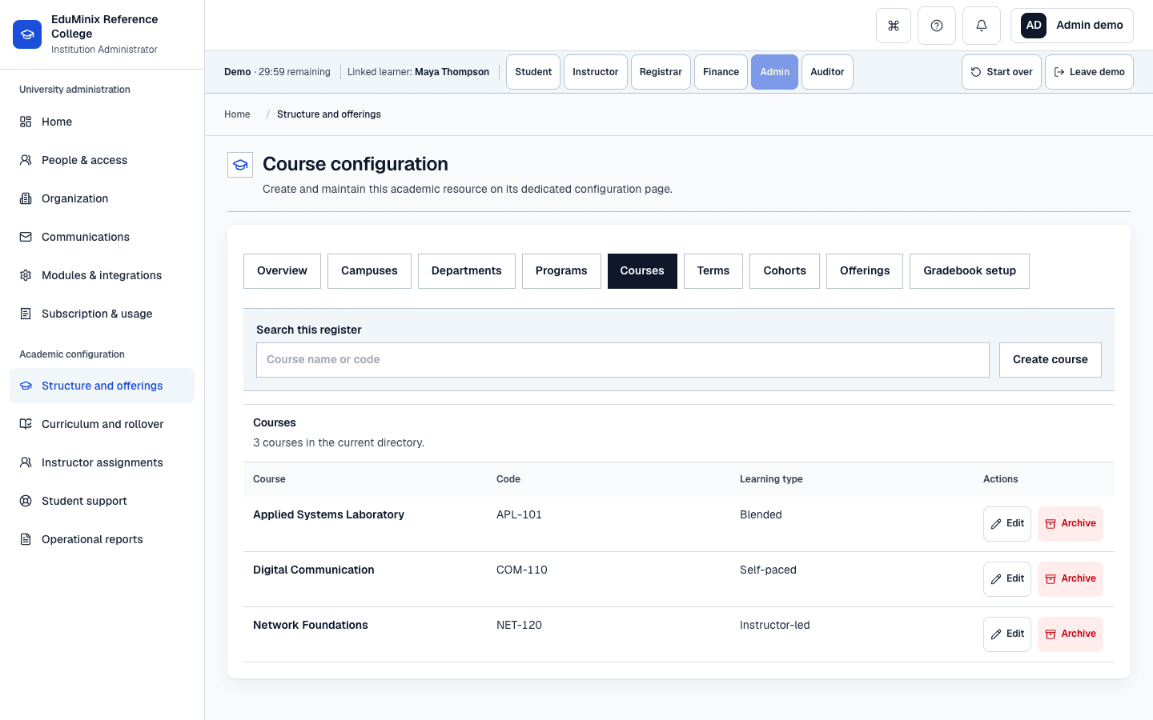Open the Admin demo account menu
This screenshot has height=720, width=1153.
coord(1072,26)
